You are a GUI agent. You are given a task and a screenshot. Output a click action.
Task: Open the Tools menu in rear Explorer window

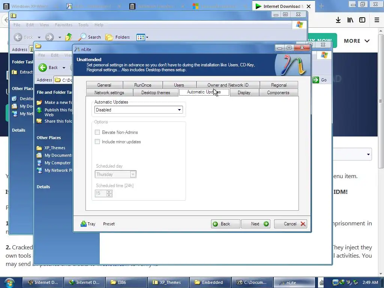[x=83, y=25]
